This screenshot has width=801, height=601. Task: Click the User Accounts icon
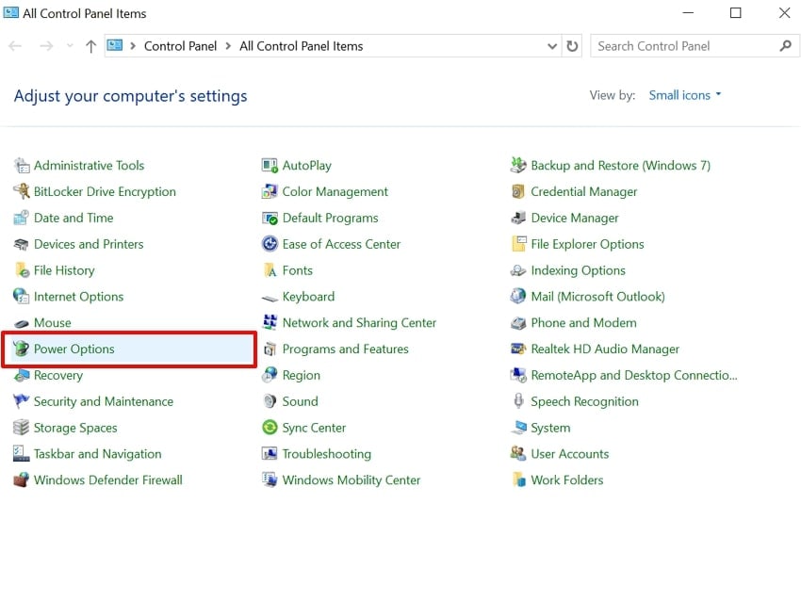518,454
